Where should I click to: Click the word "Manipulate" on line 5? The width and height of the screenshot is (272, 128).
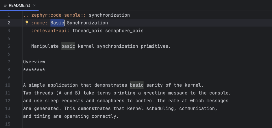45,46
